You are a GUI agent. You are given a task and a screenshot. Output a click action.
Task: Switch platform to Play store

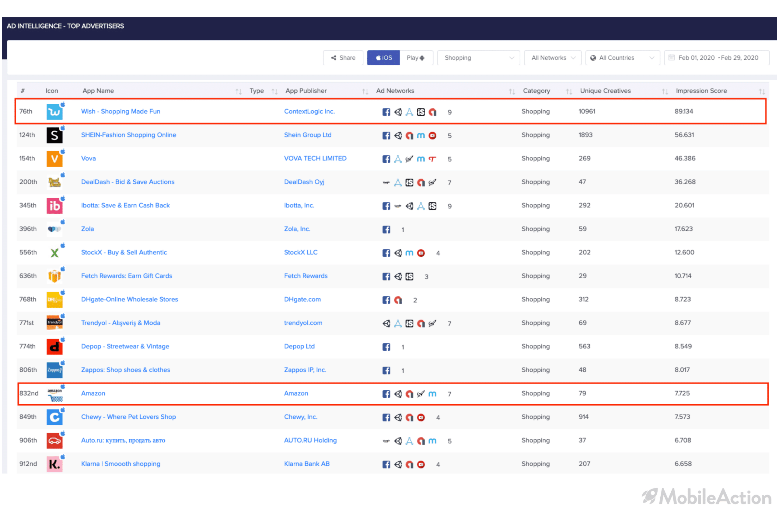(416, 57)
